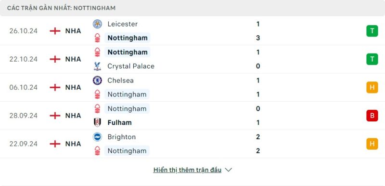The height and width of the screenshot is (186, 385).
Task: Click the Crystal Palace club crest
Action: pyautogui.click(x=98, y=66)
